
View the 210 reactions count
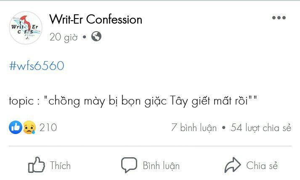48,127
